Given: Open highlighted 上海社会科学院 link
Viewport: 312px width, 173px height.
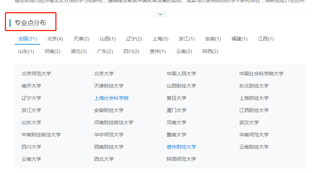Looking at the screenshot, I should click(x=111, y=98).
